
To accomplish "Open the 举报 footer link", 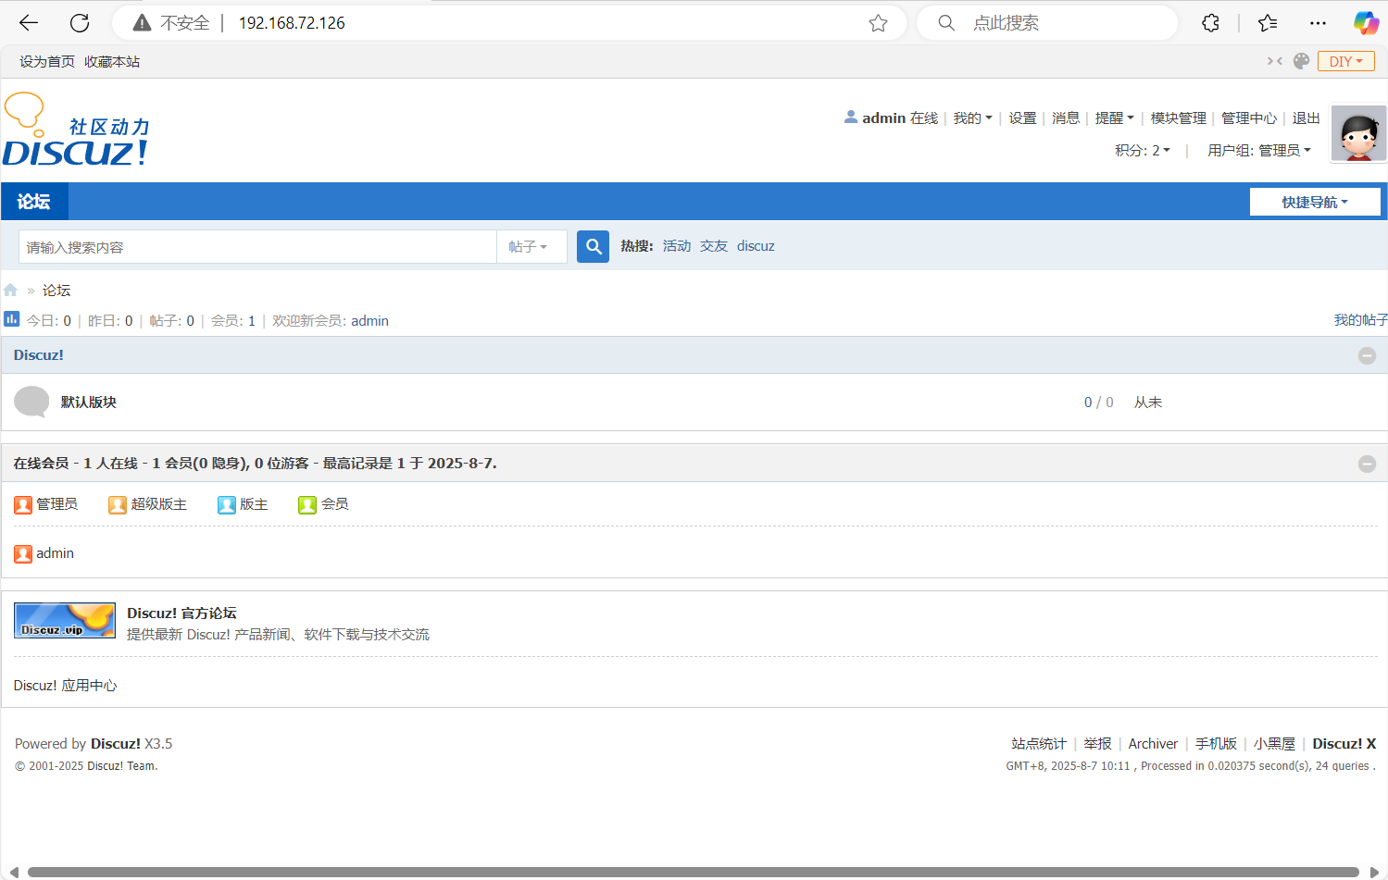I will pyautogui.click(x=1097, y=743).
